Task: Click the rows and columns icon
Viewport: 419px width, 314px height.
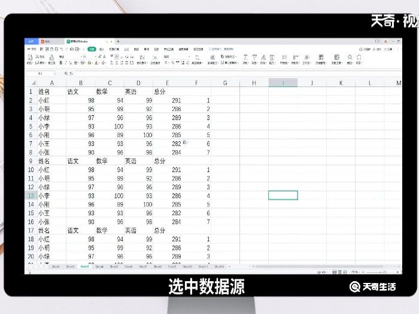Action: (x=295, y=57)
